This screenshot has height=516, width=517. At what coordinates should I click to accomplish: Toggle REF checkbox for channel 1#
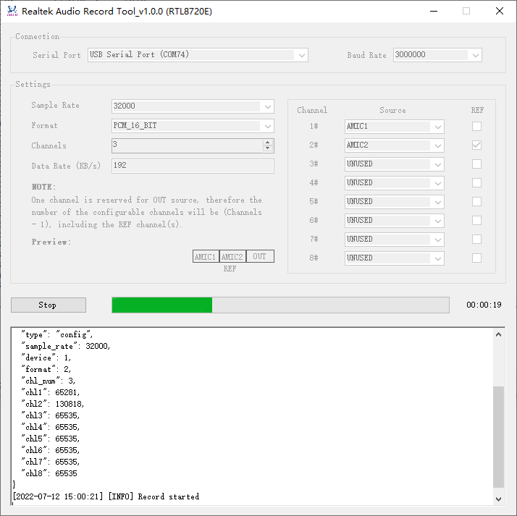pyautogui.click(x=476, y=127)
